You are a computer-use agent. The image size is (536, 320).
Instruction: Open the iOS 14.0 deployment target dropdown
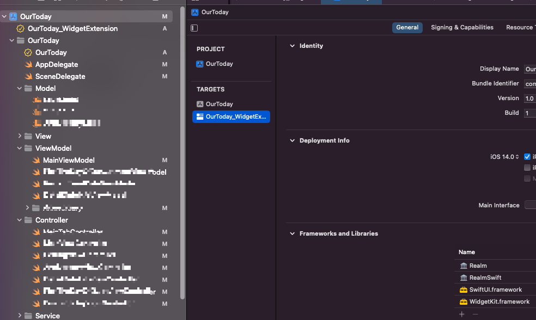pos(504,157)
